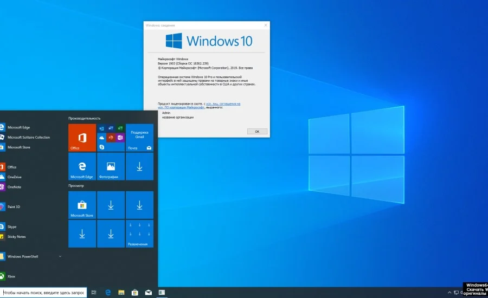Screen dimensions: 488x298
Task: Open the Развлечения entertainment tile
Action: [139, 234]
